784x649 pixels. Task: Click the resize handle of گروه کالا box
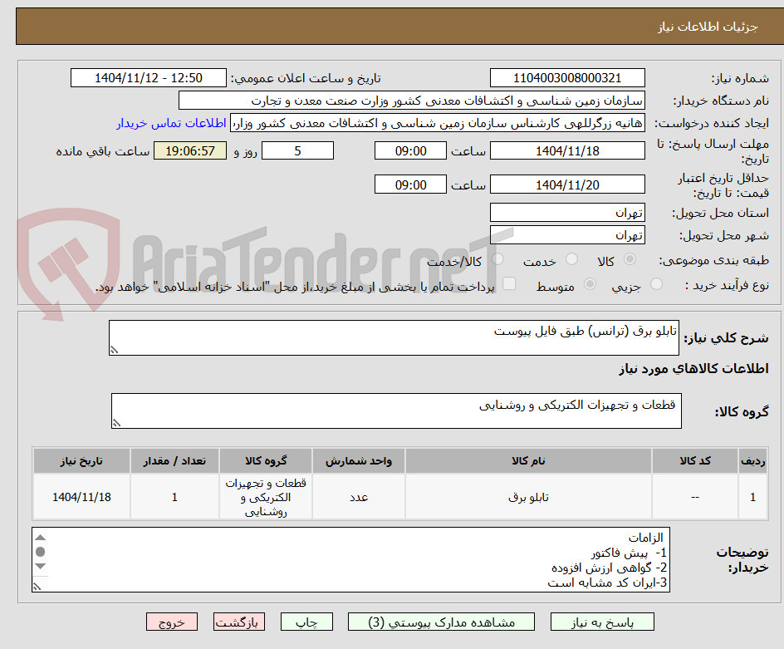point(116,423)
